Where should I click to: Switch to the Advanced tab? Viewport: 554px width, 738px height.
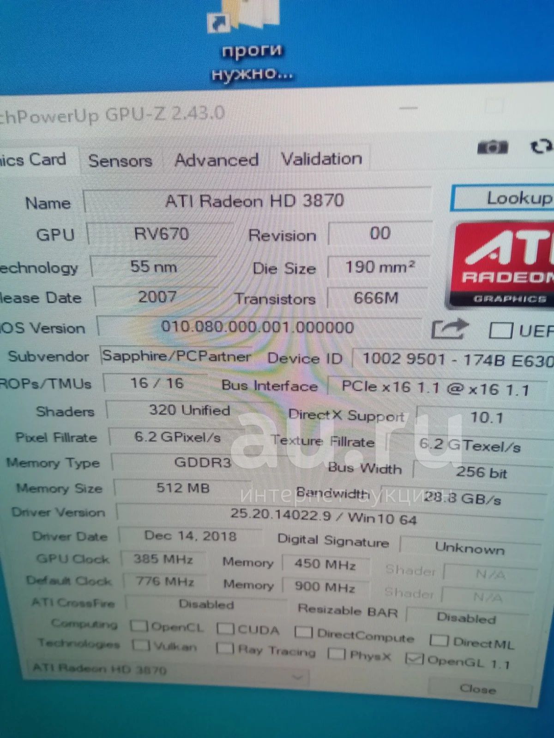[x=217, y=161]
